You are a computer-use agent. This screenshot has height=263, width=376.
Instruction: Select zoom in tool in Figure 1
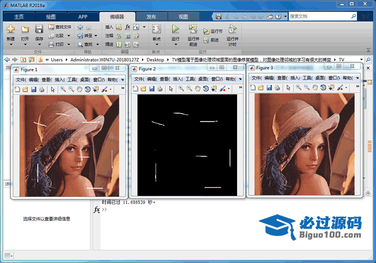(63, 89)
